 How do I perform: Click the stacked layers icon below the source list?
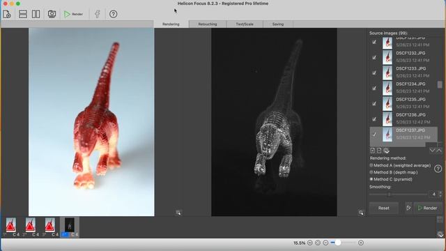(386, 151)
